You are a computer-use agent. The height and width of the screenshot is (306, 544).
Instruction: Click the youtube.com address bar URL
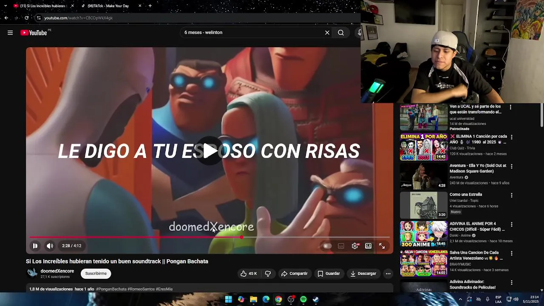(79, 18)
